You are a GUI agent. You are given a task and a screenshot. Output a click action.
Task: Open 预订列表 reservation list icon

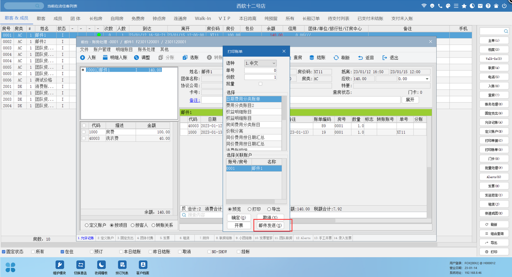[x=122, y=265]
